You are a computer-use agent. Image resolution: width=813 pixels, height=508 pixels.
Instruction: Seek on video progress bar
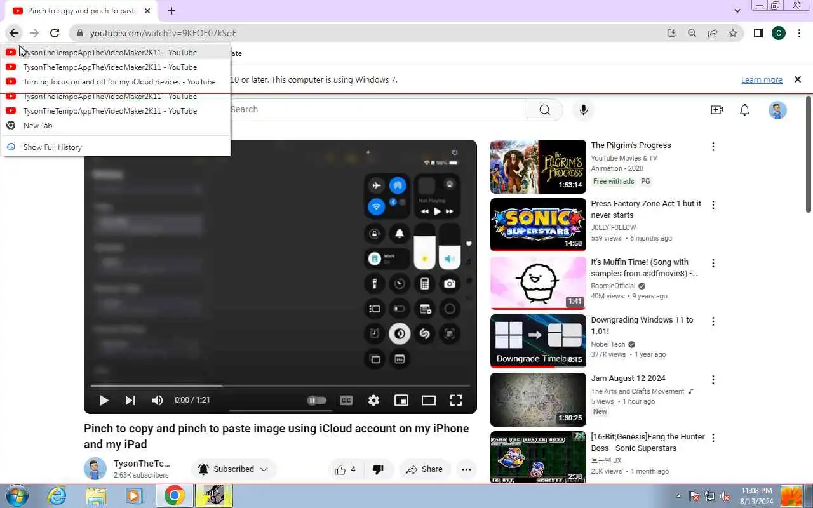click(280, 385)
